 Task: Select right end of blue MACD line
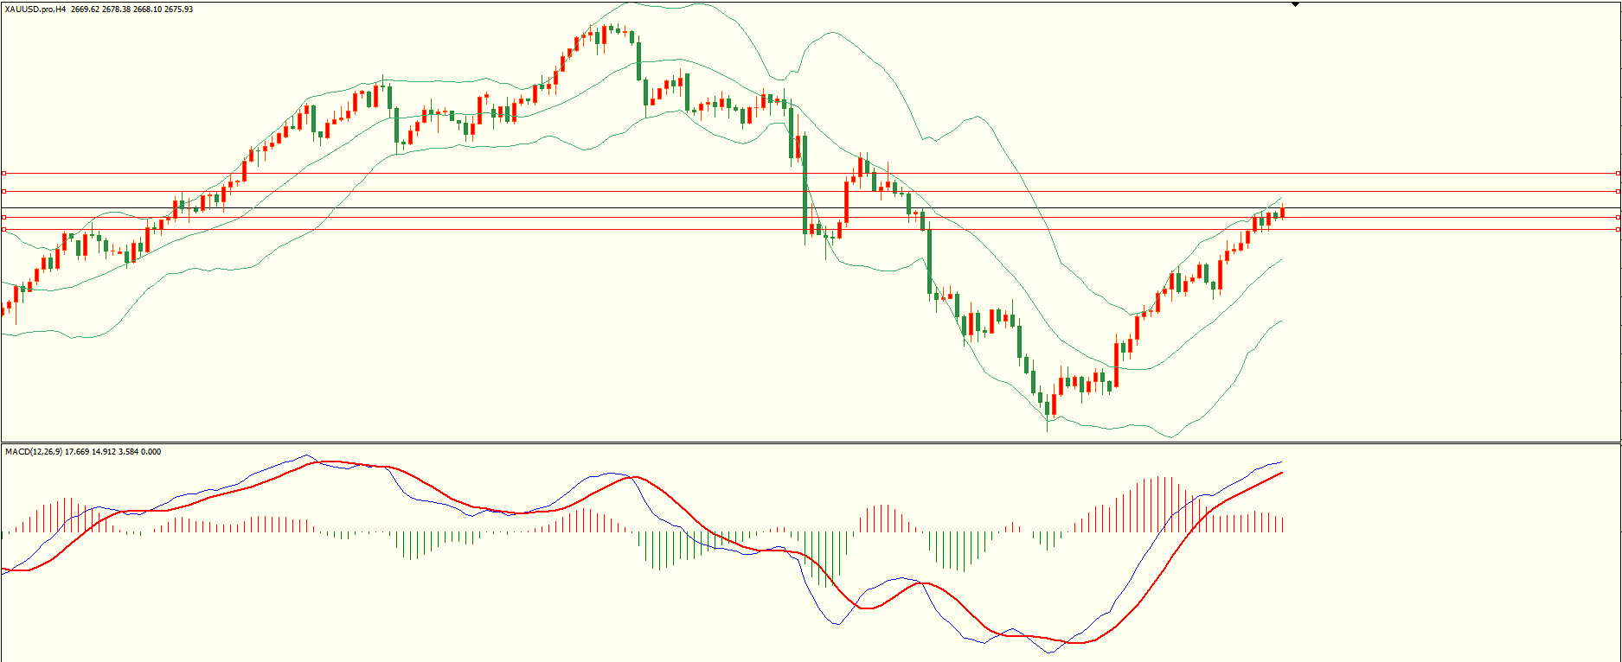(1280, 461)
